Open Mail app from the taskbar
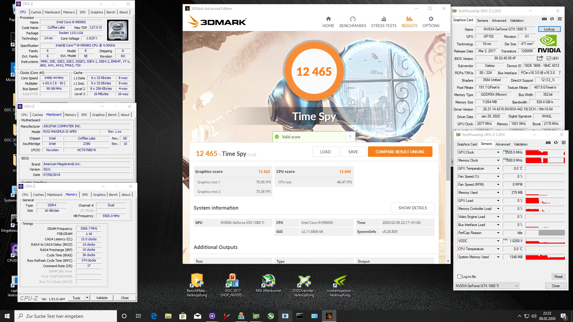Viewport: 573px width, 322px height. 198,316
